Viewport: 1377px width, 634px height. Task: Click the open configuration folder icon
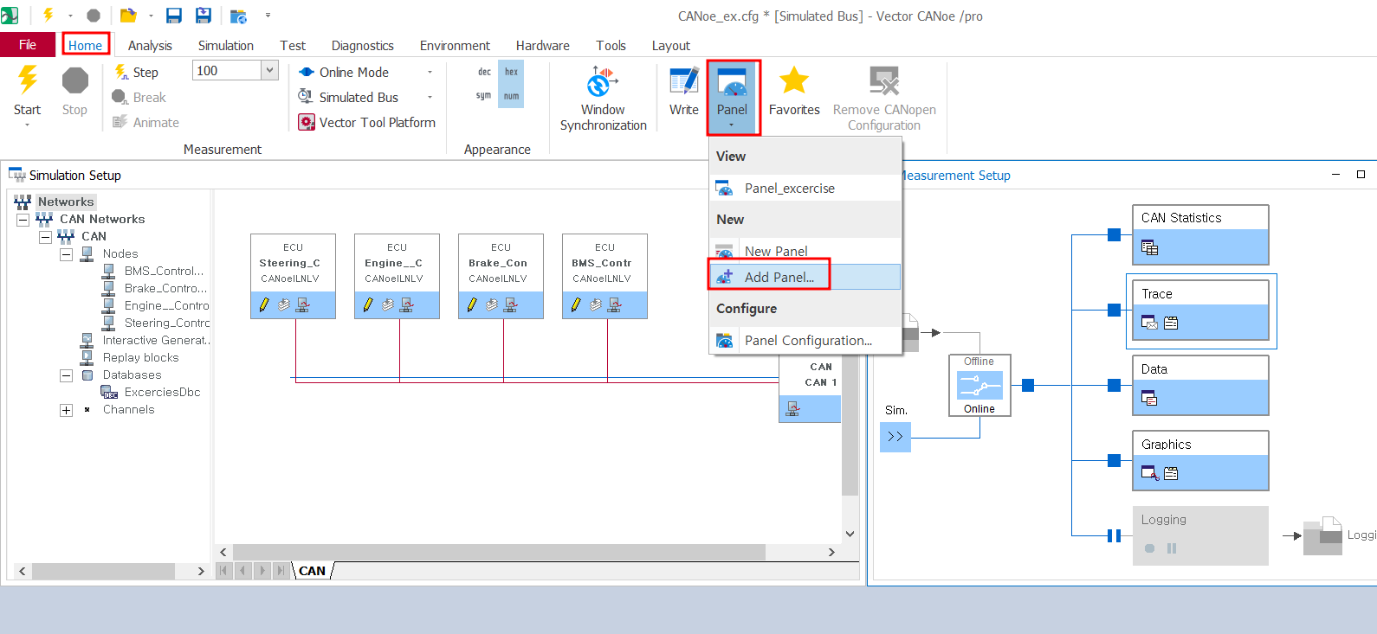click(x=128, y=16)
